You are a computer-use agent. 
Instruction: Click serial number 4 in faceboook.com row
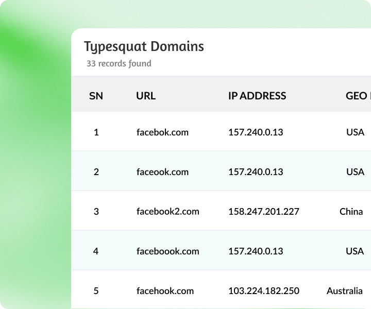point(96,251)
